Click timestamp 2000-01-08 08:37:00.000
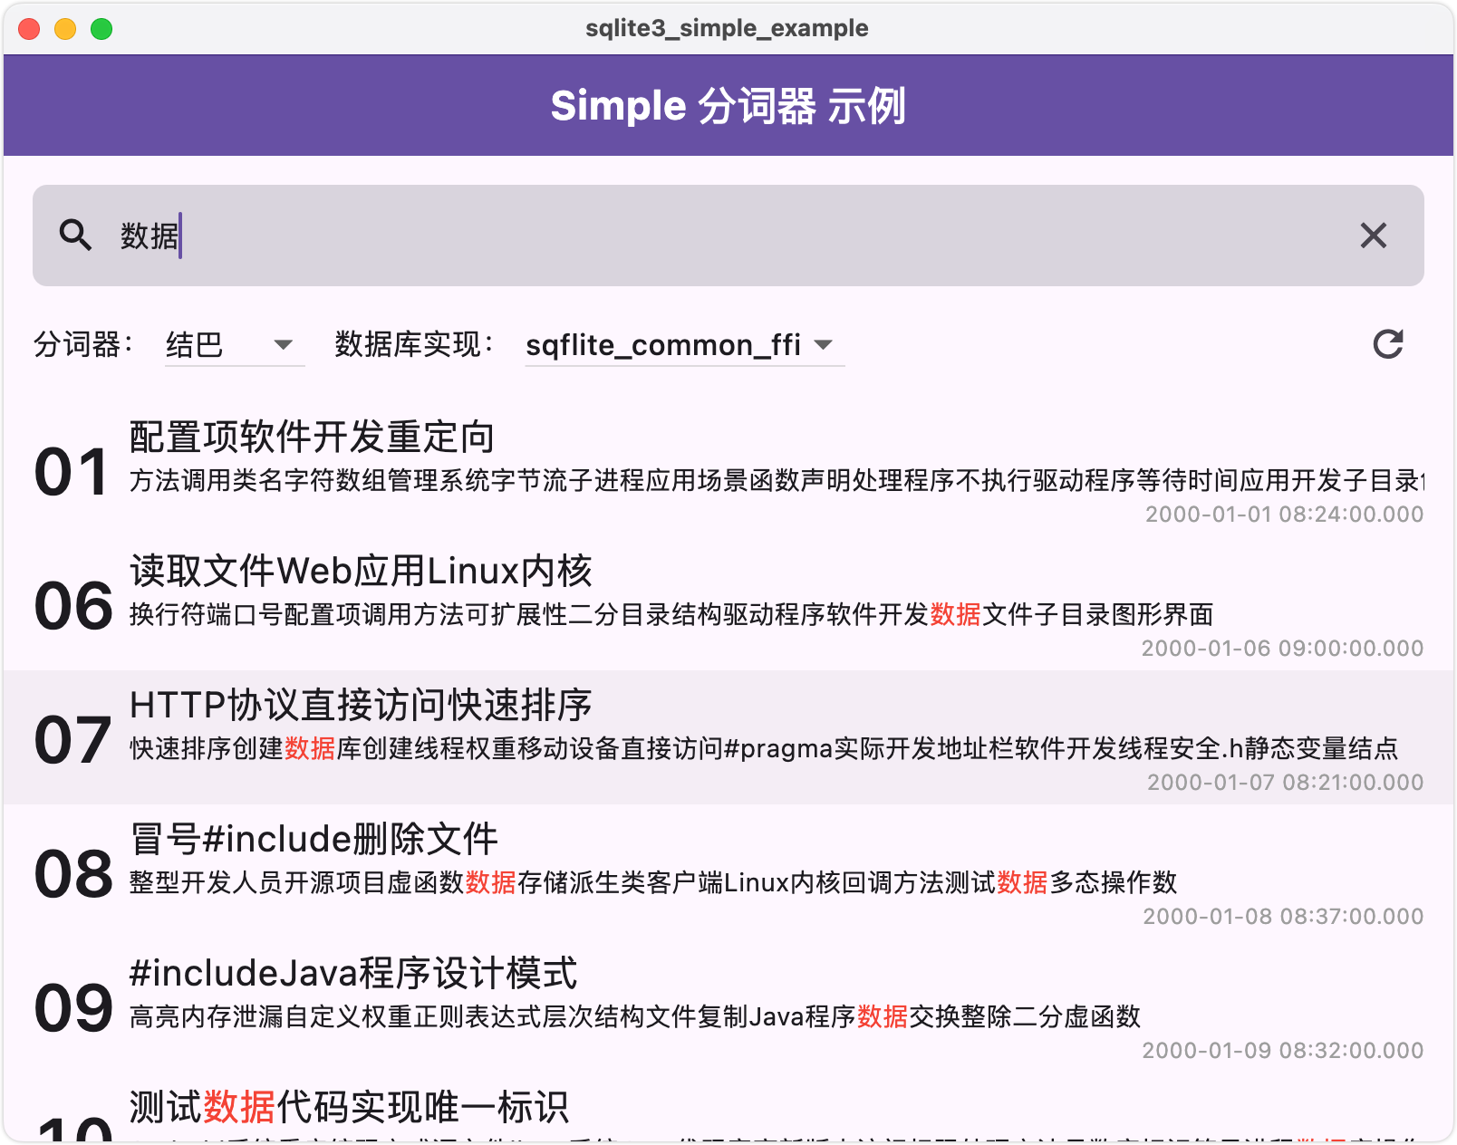This screenshot has height=1145, width=1457. 1282,916
